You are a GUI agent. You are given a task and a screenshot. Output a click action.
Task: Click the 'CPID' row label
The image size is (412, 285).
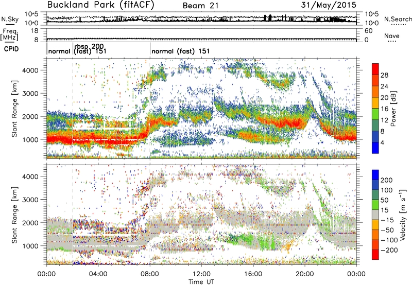tap(11, 49)
